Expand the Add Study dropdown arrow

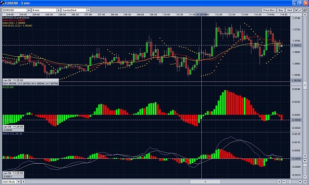[x=19, y=182]
